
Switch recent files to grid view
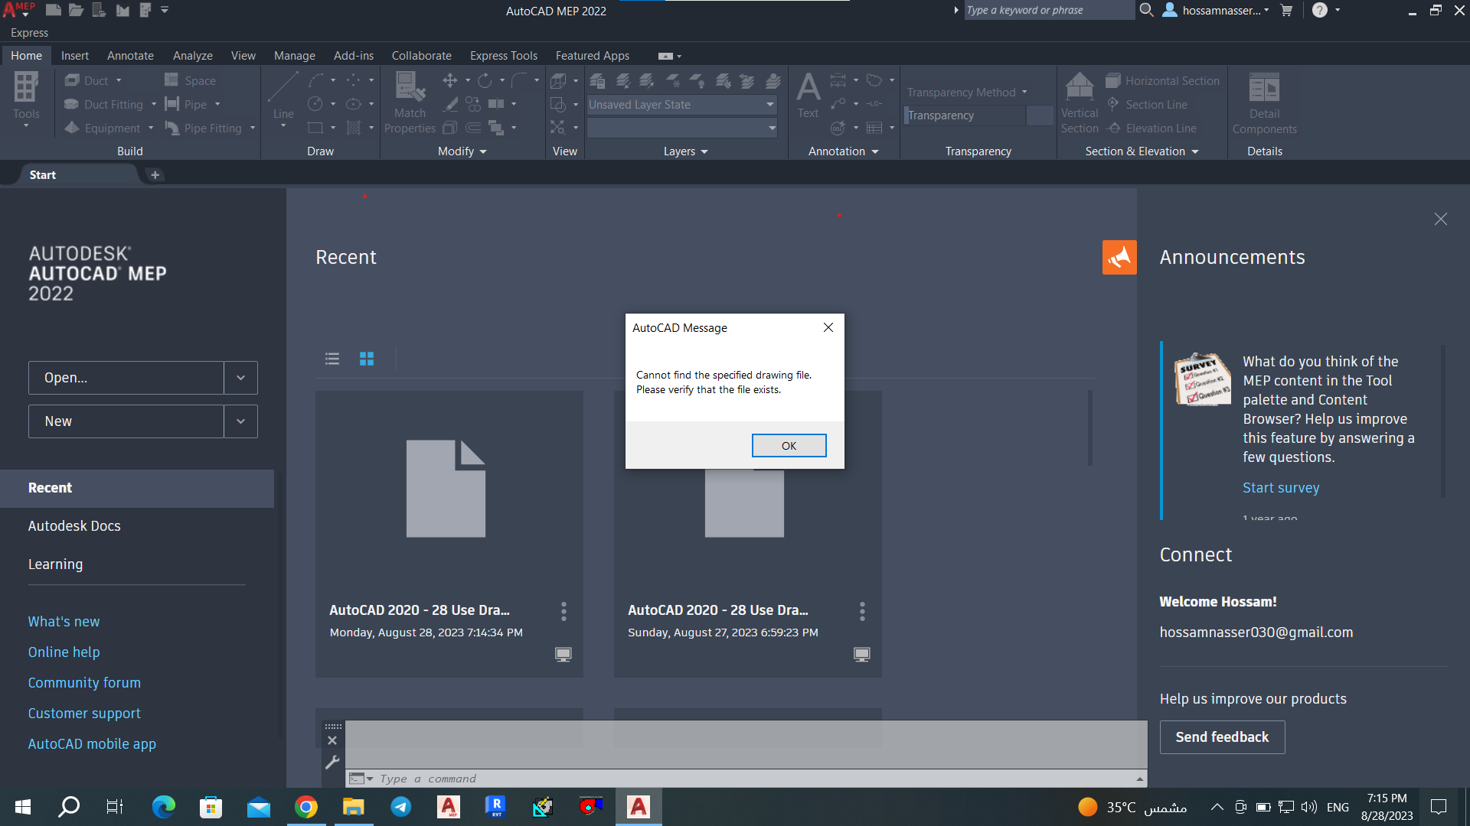pyautogui.click(x=367, y=359)
